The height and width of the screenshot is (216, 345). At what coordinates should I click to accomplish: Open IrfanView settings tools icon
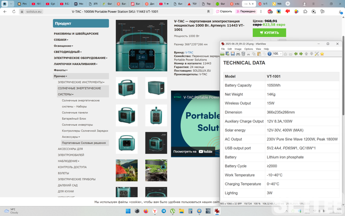pos(316,54)
